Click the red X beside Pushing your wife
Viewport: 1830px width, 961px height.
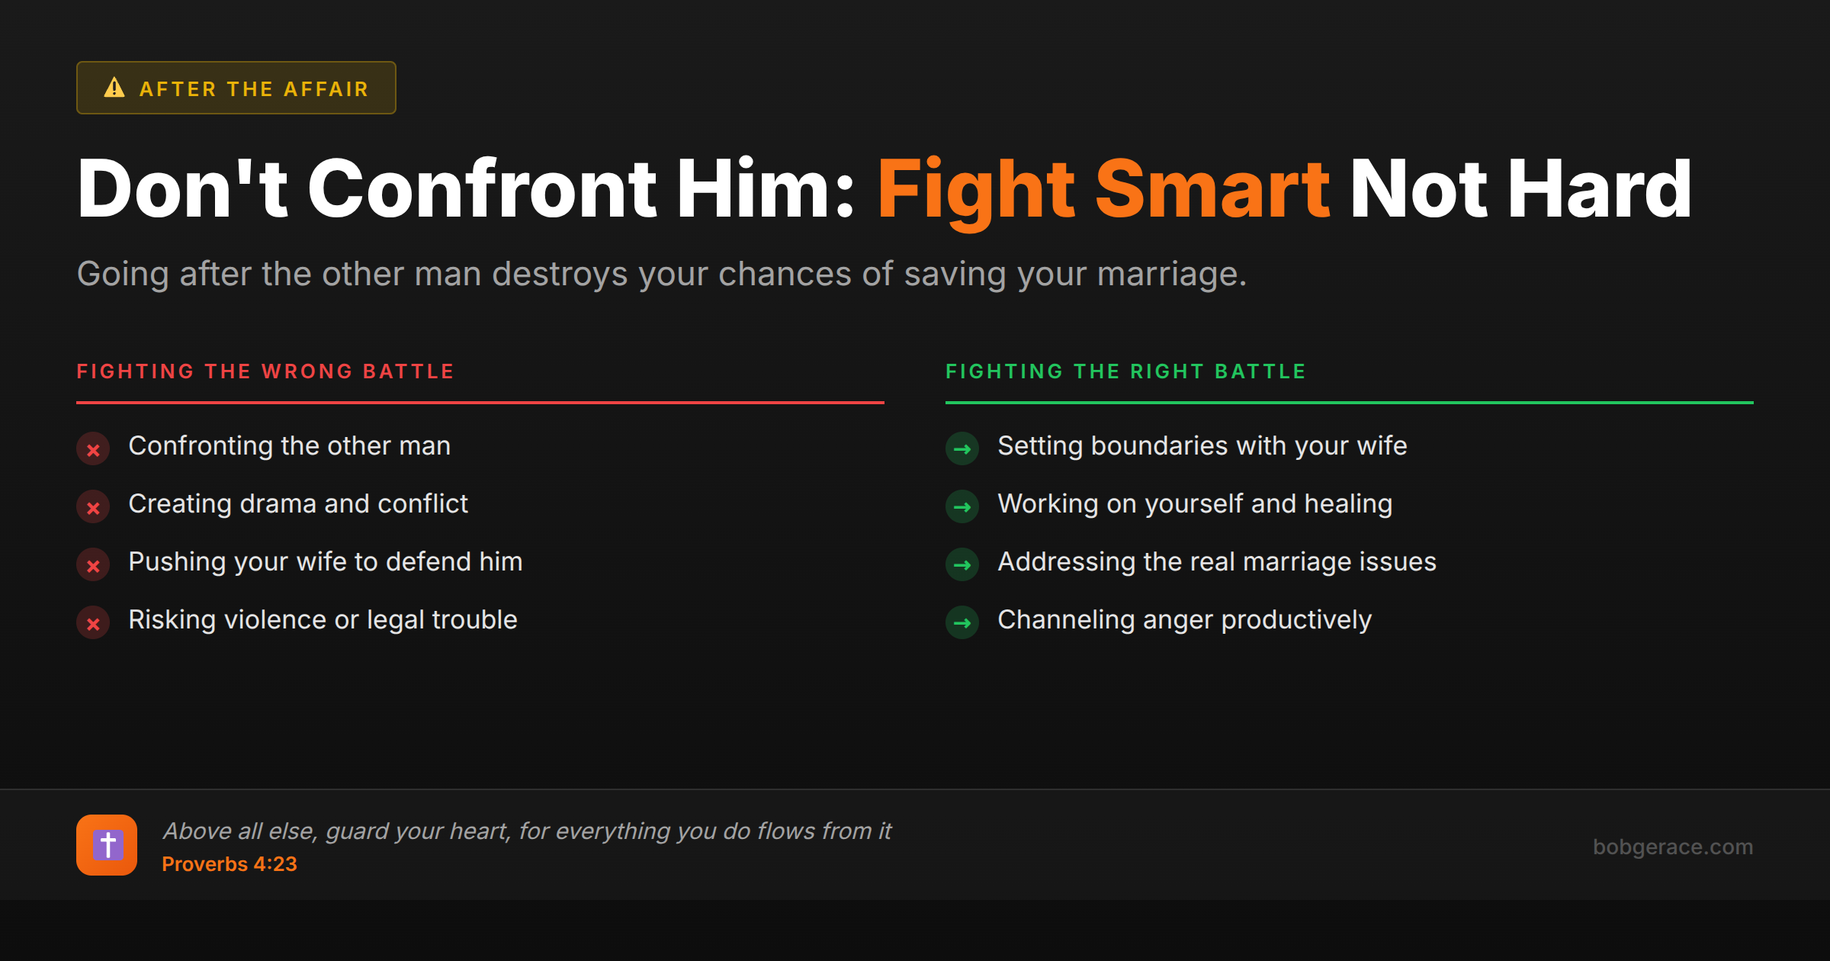coord(93,565)
